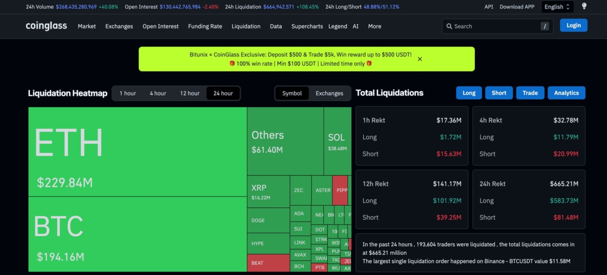Screen dimensions: 607x275
Task: Click the 24h Rekt $665.21M value
Action: point(564,184)
